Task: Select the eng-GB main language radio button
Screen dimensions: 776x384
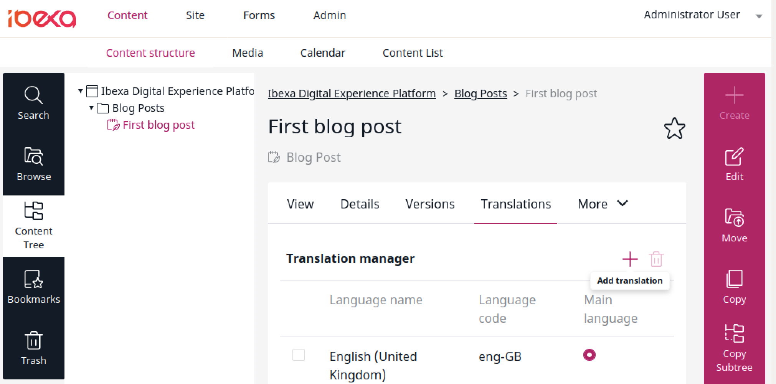Action: coord(589,355)
